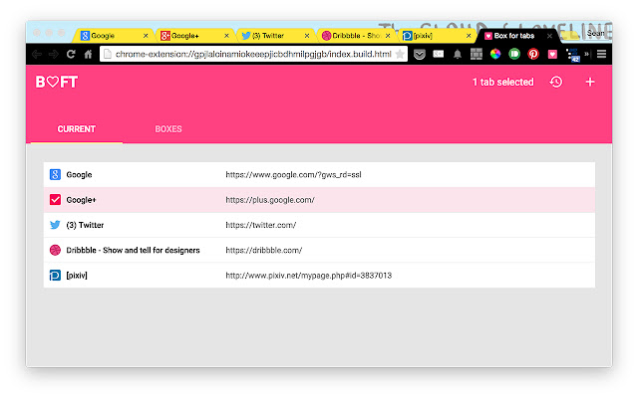Click the plus icon to add box
Image resolution: width=638 pixels, height=398 pixels.
click(x=590, y=82)
